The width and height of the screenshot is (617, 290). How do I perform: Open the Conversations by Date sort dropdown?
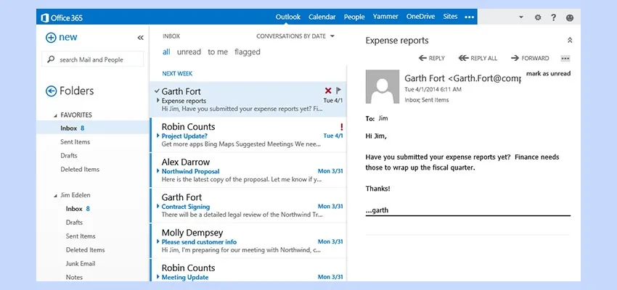coord(295,36)
